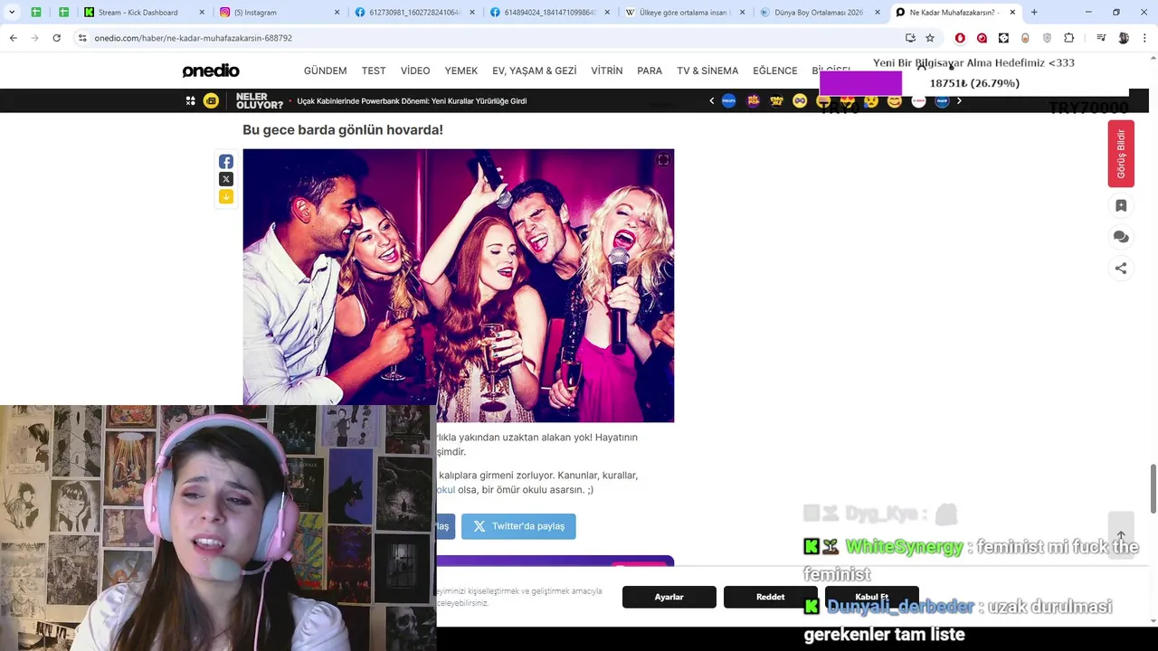Open the Ayarlar cookie settings
The width and height of the screenshot is (1158, 651).
pos(669,597)
